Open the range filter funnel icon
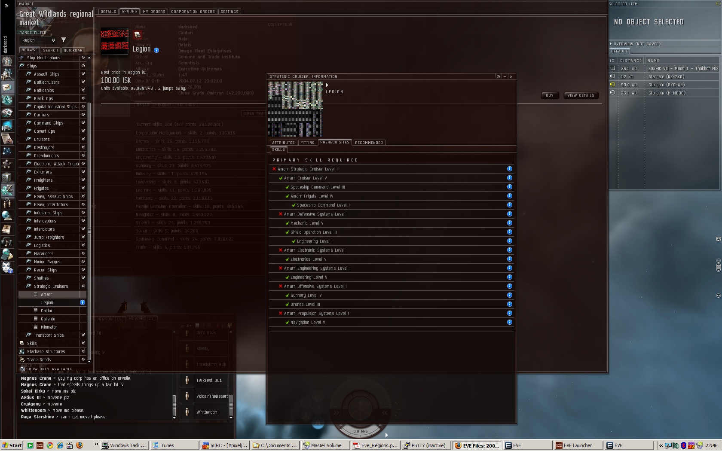Viewport: 722px width, 451px height. coord(64,40)
